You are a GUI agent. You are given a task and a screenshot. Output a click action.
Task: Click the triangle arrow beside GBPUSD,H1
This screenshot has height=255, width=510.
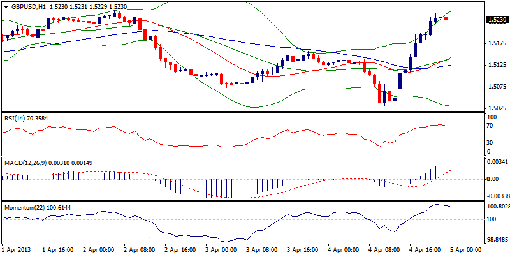coord(5,6)
